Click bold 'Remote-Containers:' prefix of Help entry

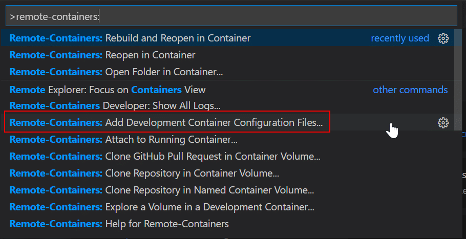pos(56,224)
